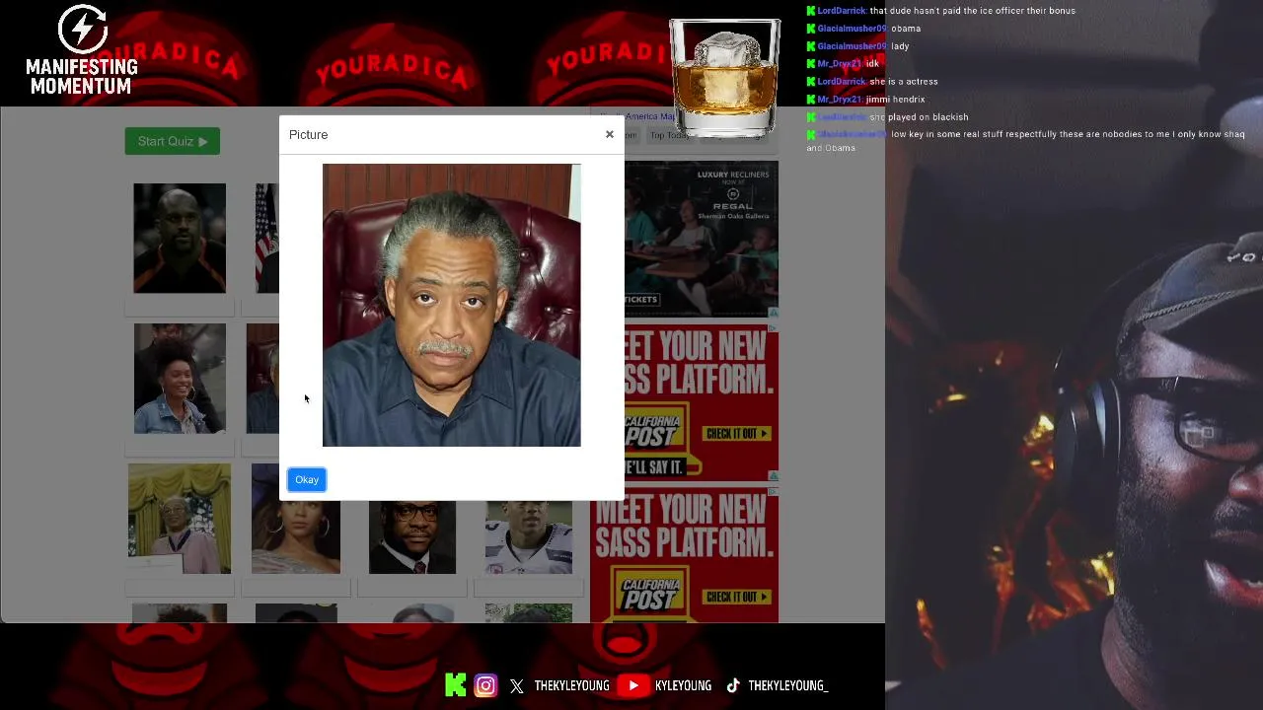Click the green Start Quiz button
The height and width of the screenshot is (710, 1263).
173,141
